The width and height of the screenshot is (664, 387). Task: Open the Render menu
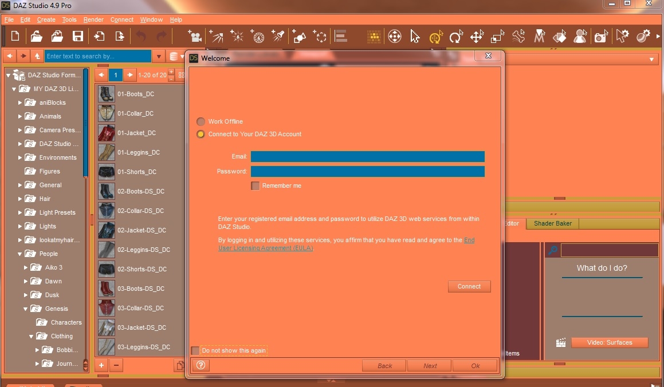click(93, 19)
